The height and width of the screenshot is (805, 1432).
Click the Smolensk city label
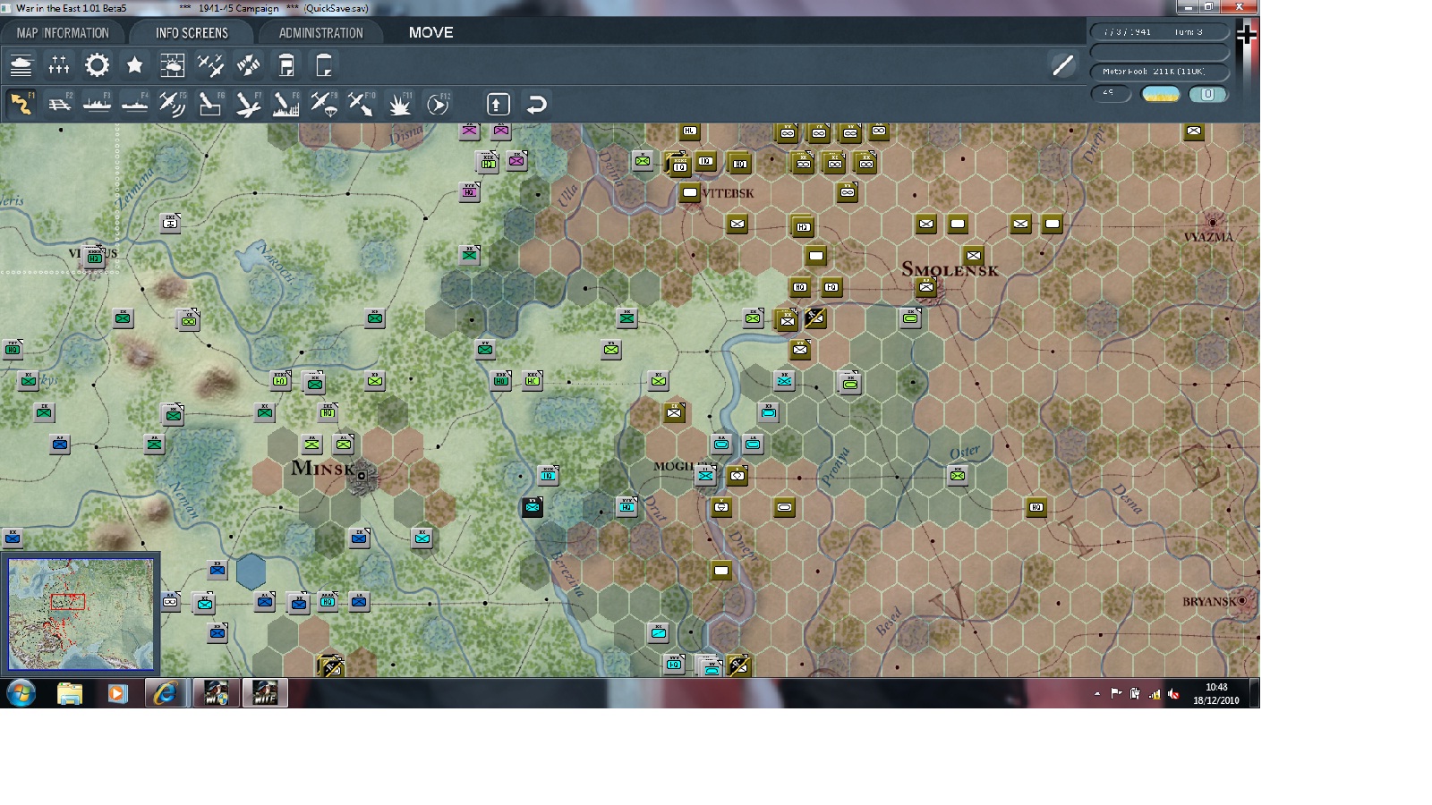click(950, 269)
